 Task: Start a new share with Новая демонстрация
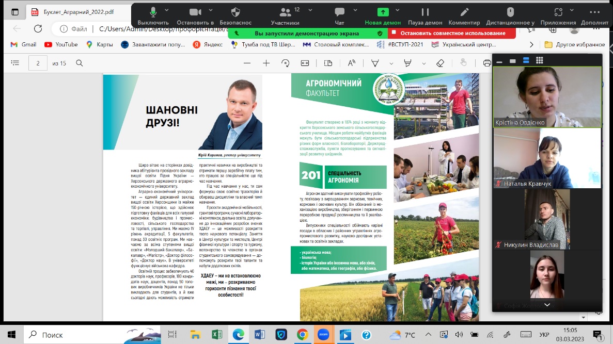point(383,17)
